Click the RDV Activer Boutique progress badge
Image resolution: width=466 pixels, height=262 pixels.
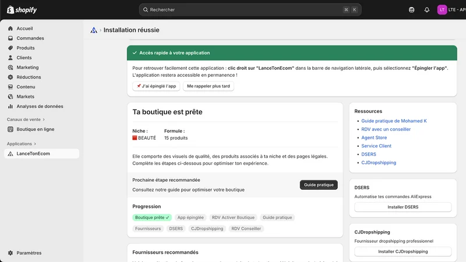coord(233,217)
